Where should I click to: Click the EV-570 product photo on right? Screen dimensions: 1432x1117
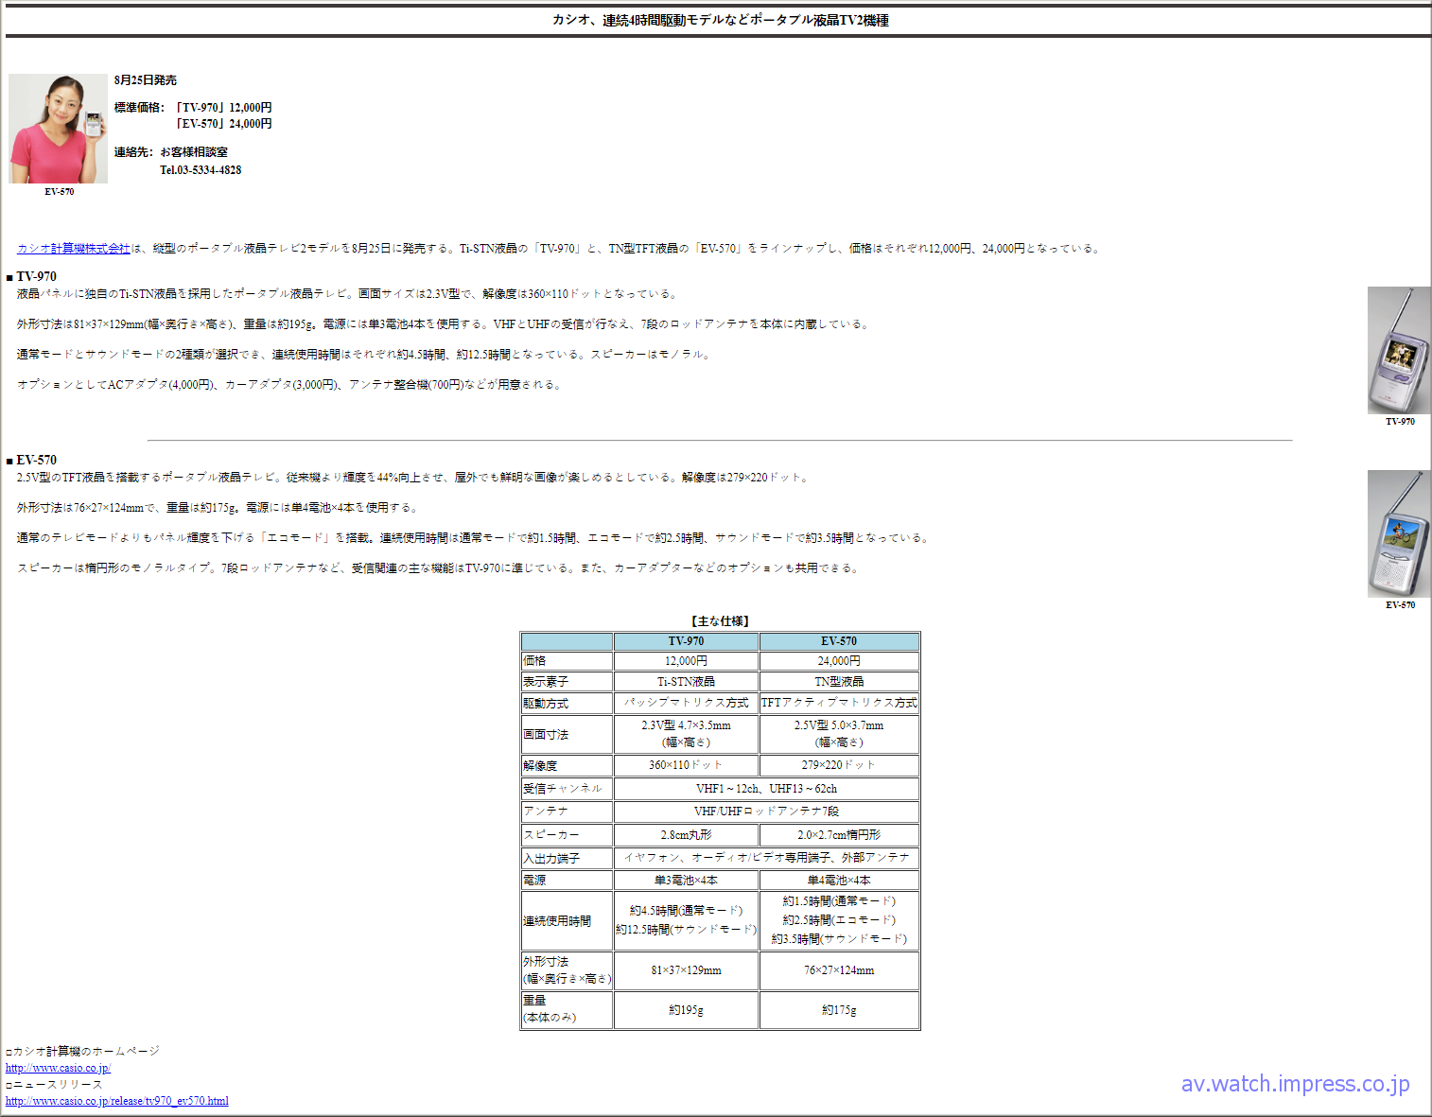1399,533
